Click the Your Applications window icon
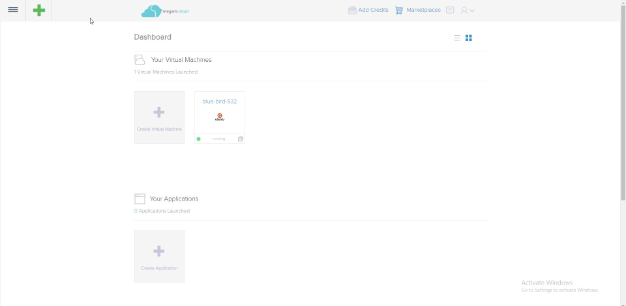Viewport: 626px width, 306px height. 140,199
